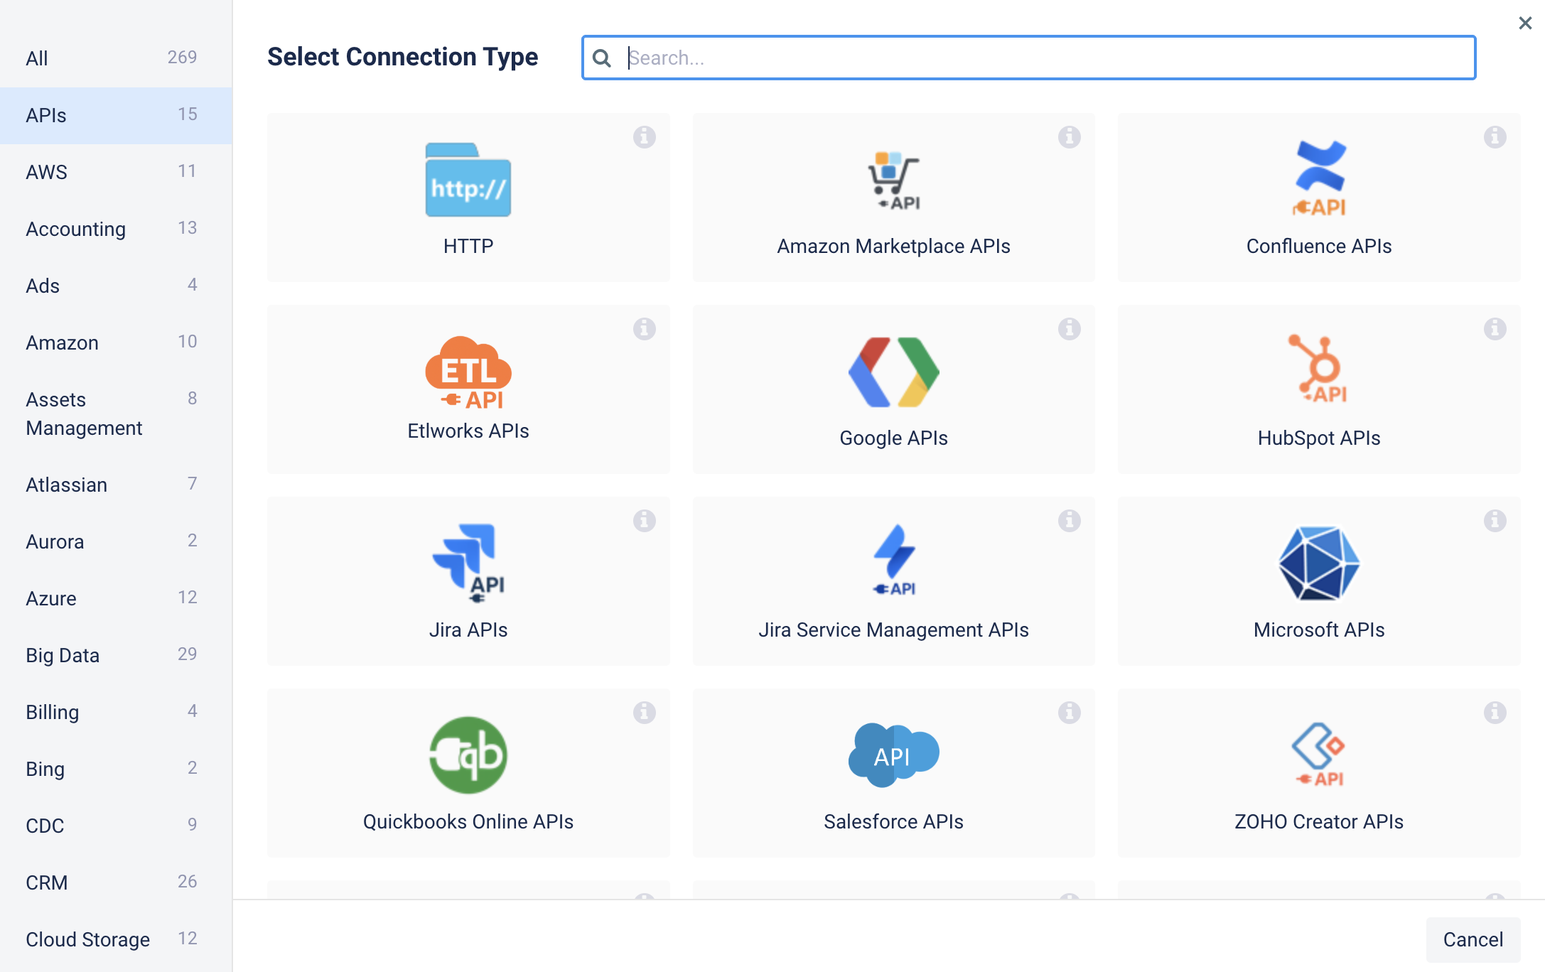Select the Billing category
This screenshot has width=1545, height=972.
pos(116,712)
